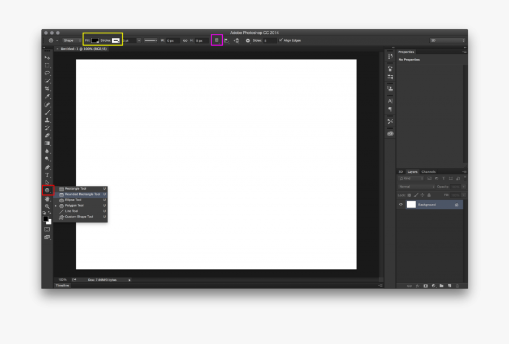The width and height of the screenshot is (509, 344).
Task: Enable the Align Edges checkbox
Action: click(281, 40)
